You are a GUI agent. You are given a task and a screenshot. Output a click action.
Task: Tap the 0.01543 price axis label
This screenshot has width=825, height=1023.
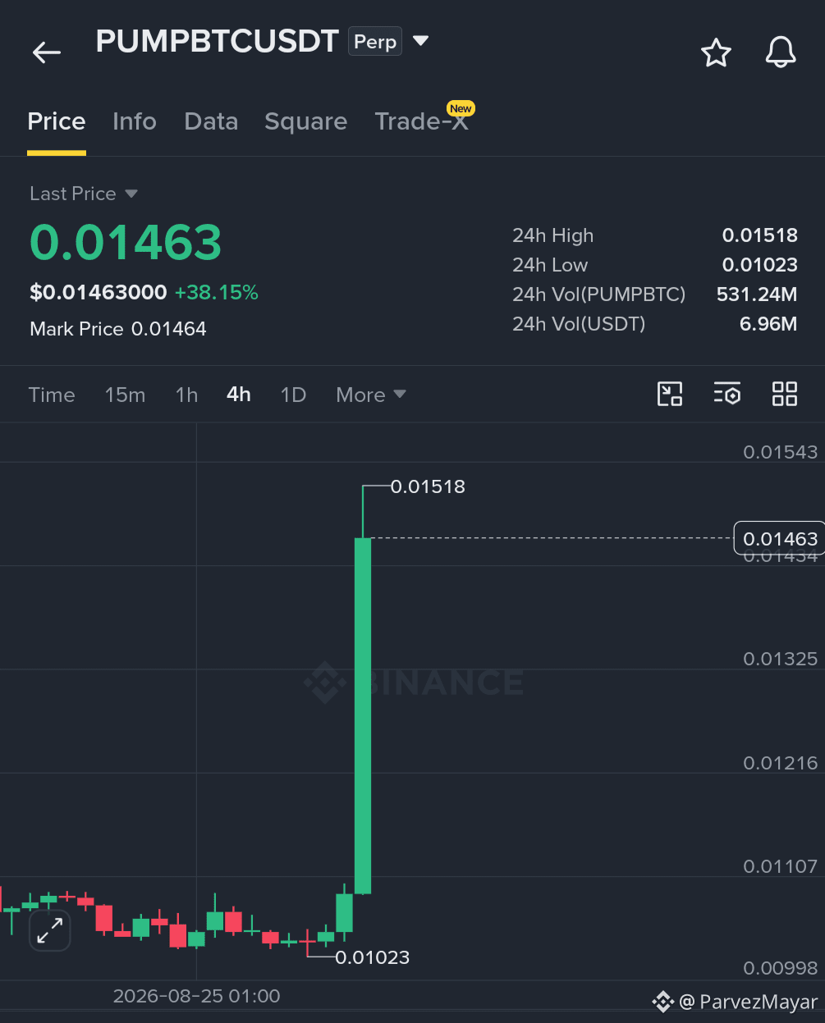(x=780, y=452)
